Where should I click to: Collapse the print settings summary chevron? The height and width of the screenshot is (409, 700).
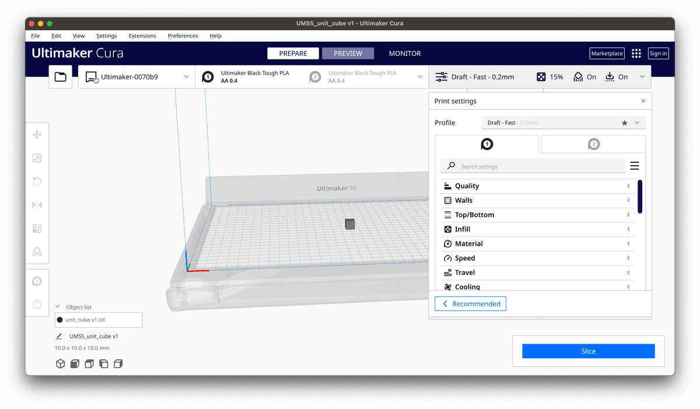pyautogui.click(x=642, y=77)
